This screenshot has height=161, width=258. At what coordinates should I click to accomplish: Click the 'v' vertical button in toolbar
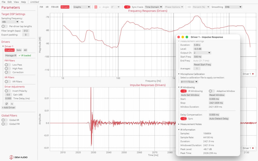(x=100, y=7)
